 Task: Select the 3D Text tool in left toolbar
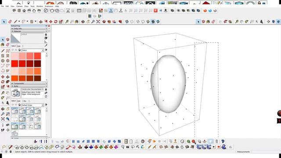(8, 103)
